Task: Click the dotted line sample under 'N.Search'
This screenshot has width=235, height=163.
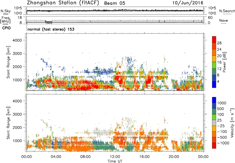Action: (x=227, y=14)
